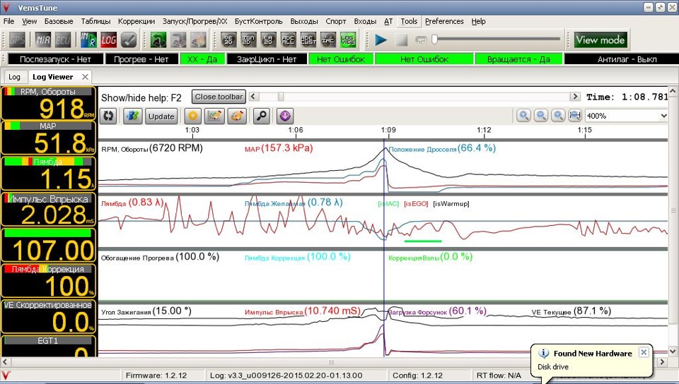This screenshot has height=384, width=679.
Task: Click the purple download arrow icon
Action: [x=284, y=116]
